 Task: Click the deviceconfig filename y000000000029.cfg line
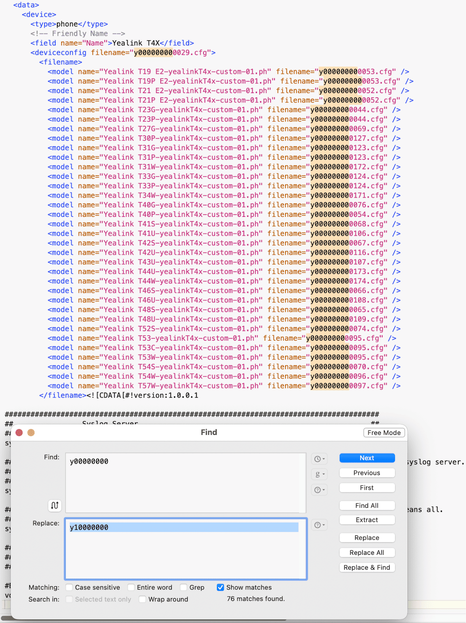point(123,53)
